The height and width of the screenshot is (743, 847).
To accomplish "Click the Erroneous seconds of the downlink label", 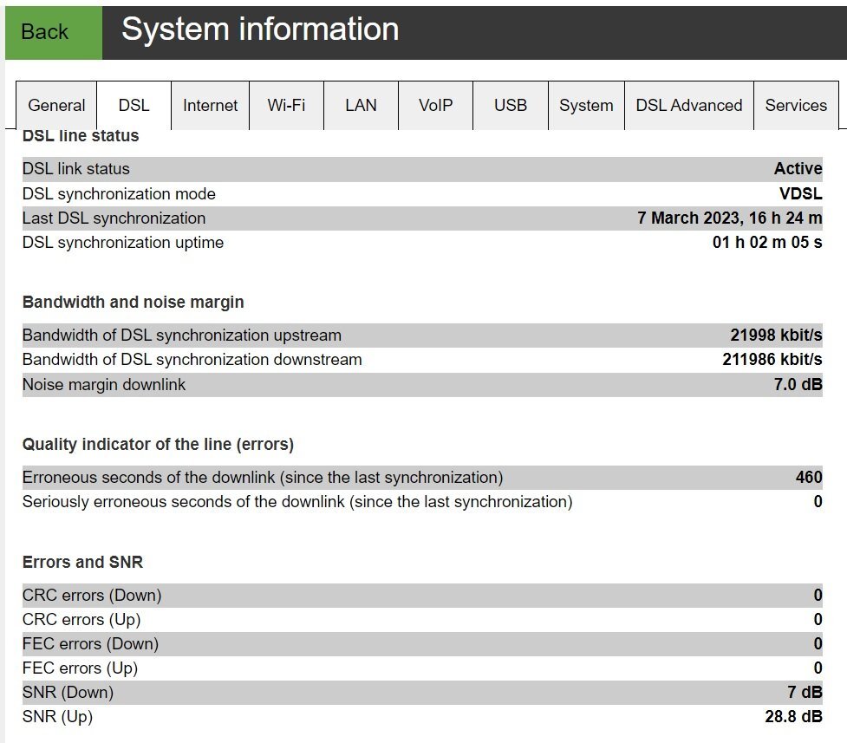I will pos(263,478).
